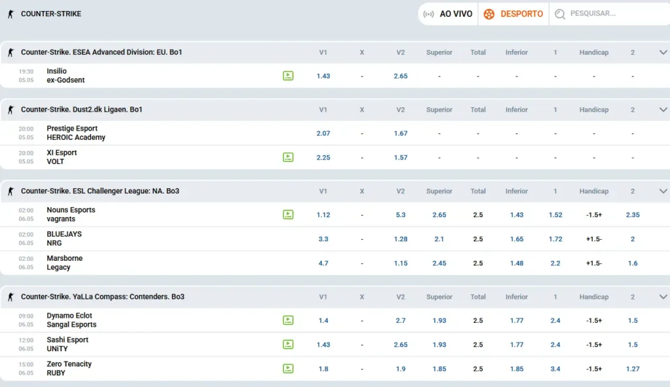Collapse the ESL Challenger League section
This screenshot has width=670, height=387.
[663, 191]
